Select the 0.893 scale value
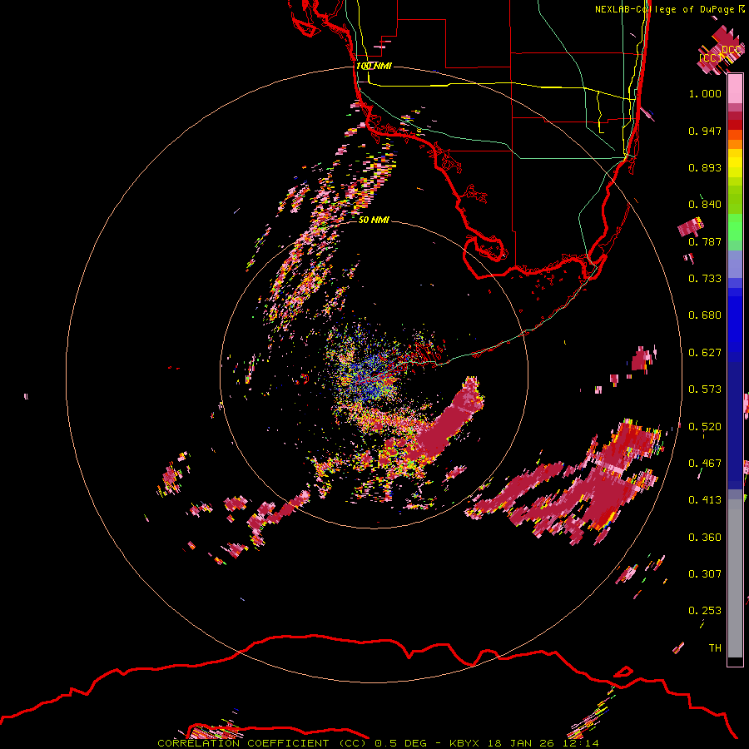 [x=705, y=167]
